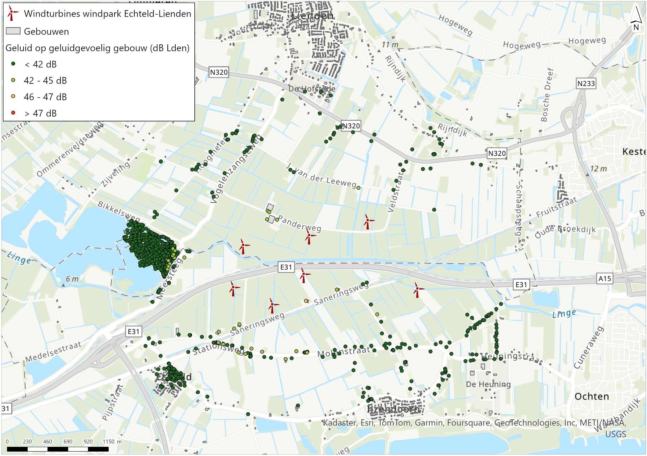Click the 'Windturbines windpark Echteld-Lienden' legend label

(107, 14)
